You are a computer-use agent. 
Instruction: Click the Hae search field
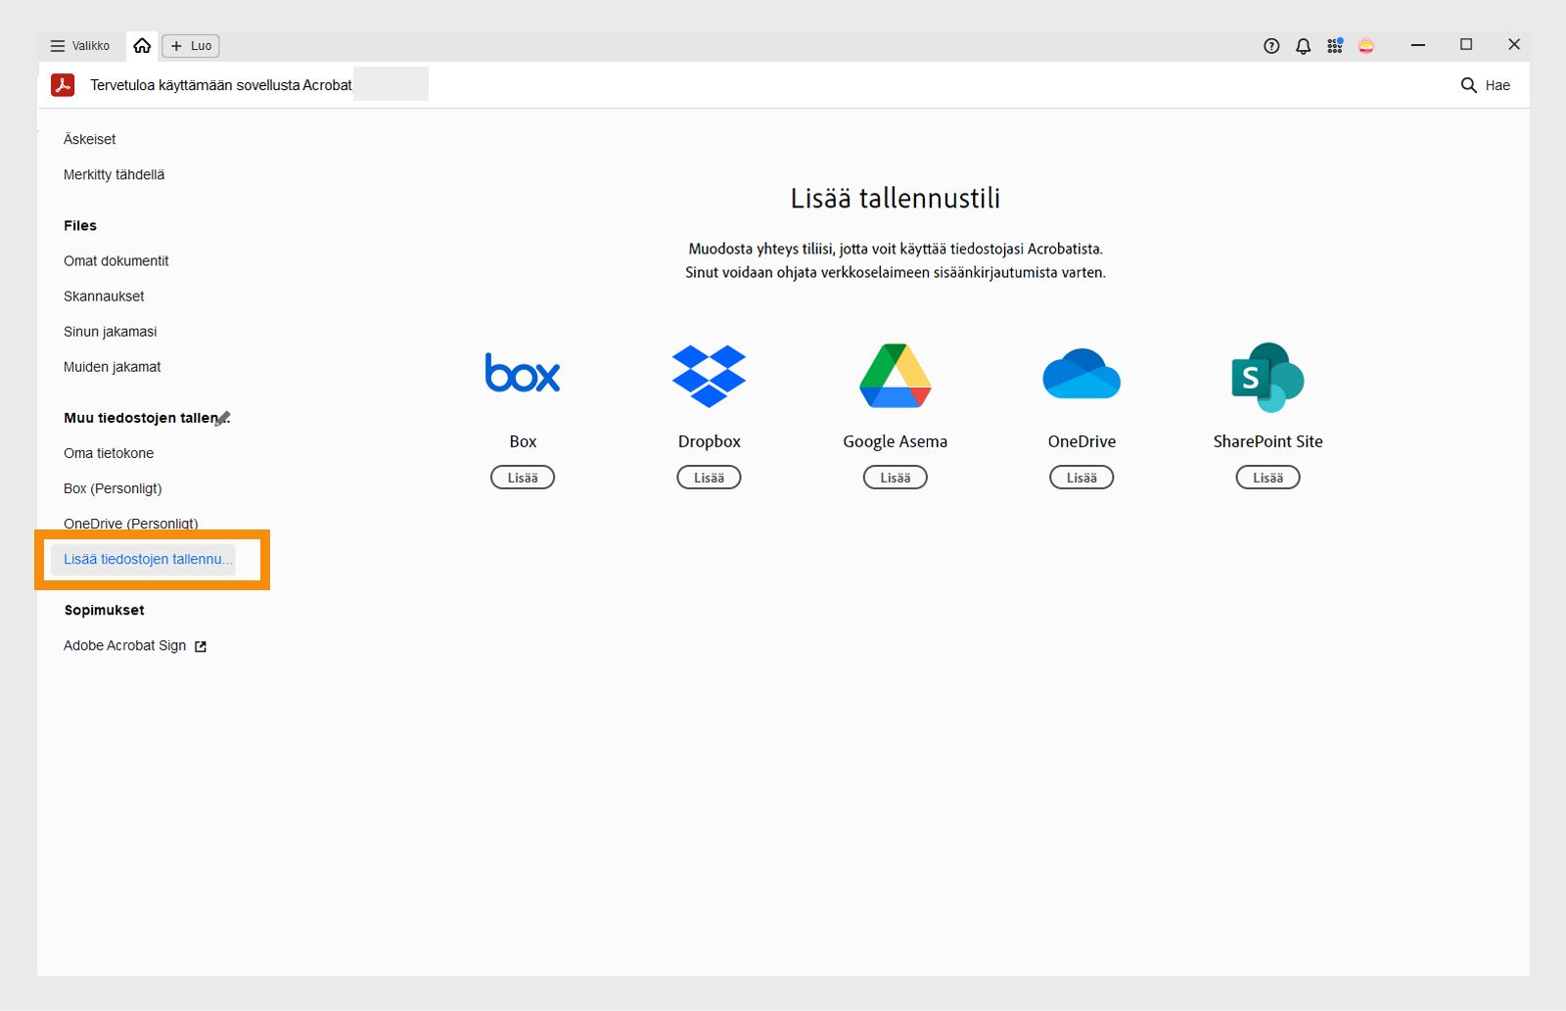point(1486,86)
